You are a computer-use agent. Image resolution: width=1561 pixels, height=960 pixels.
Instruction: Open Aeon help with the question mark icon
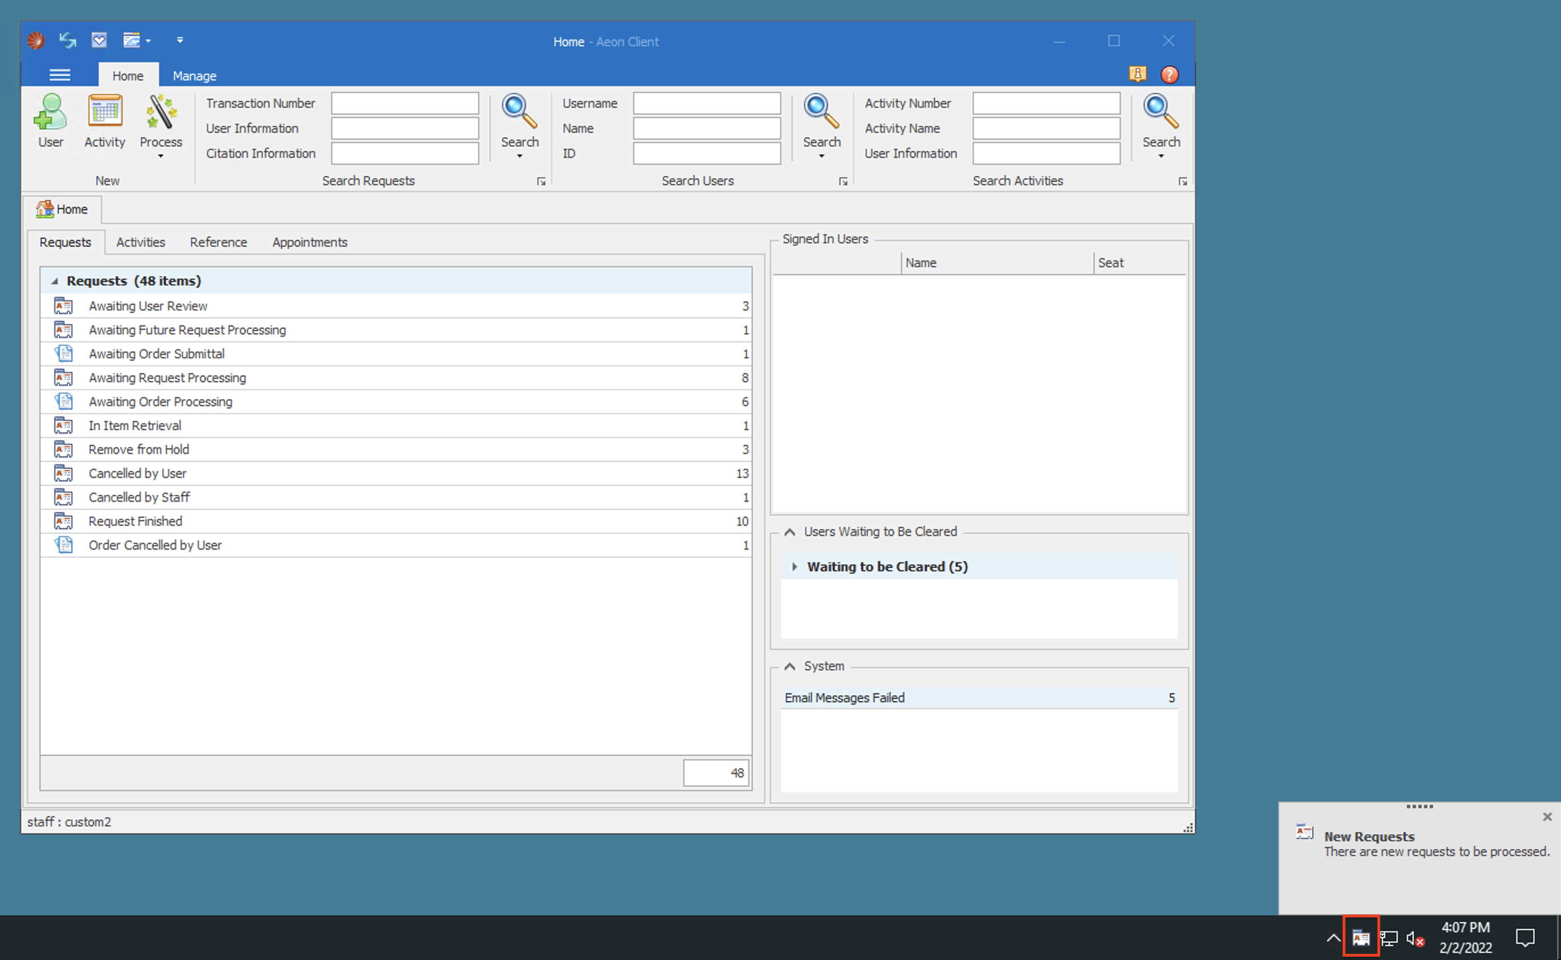[x=1169, y=74]
